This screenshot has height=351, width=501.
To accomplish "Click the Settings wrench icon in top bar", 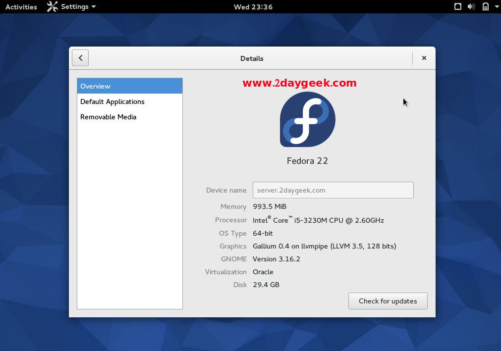I will coord(52,7).
